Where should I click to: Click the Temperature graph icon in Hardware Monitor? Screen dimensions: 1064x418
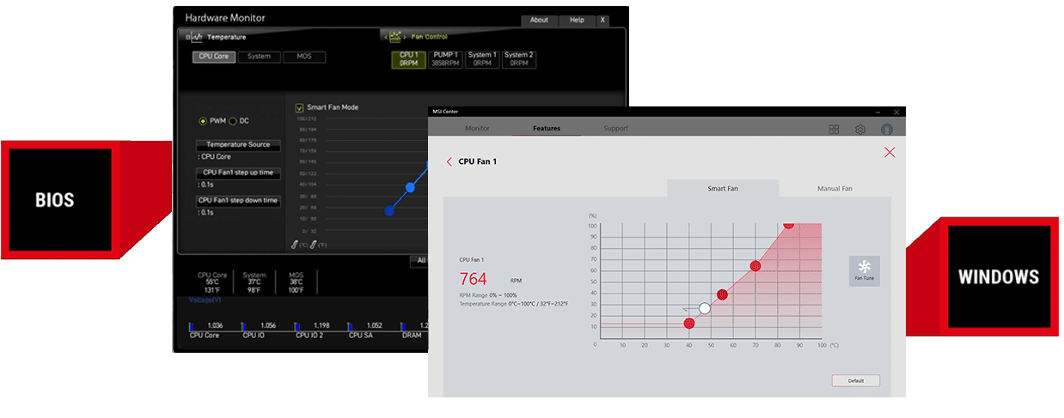click(x=197, y=37)
